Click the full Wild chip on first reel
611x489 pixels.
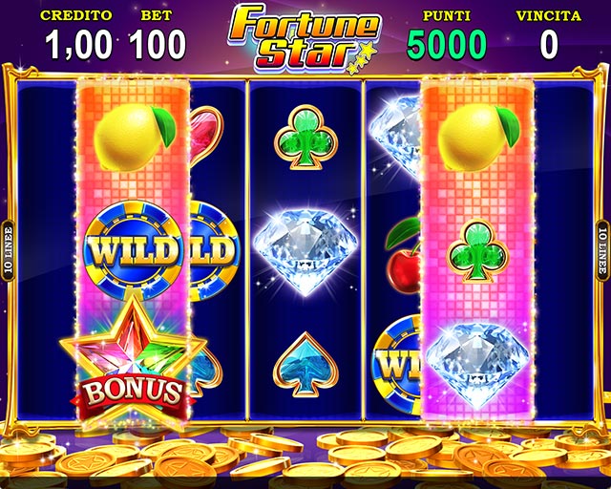coord(134,250)
